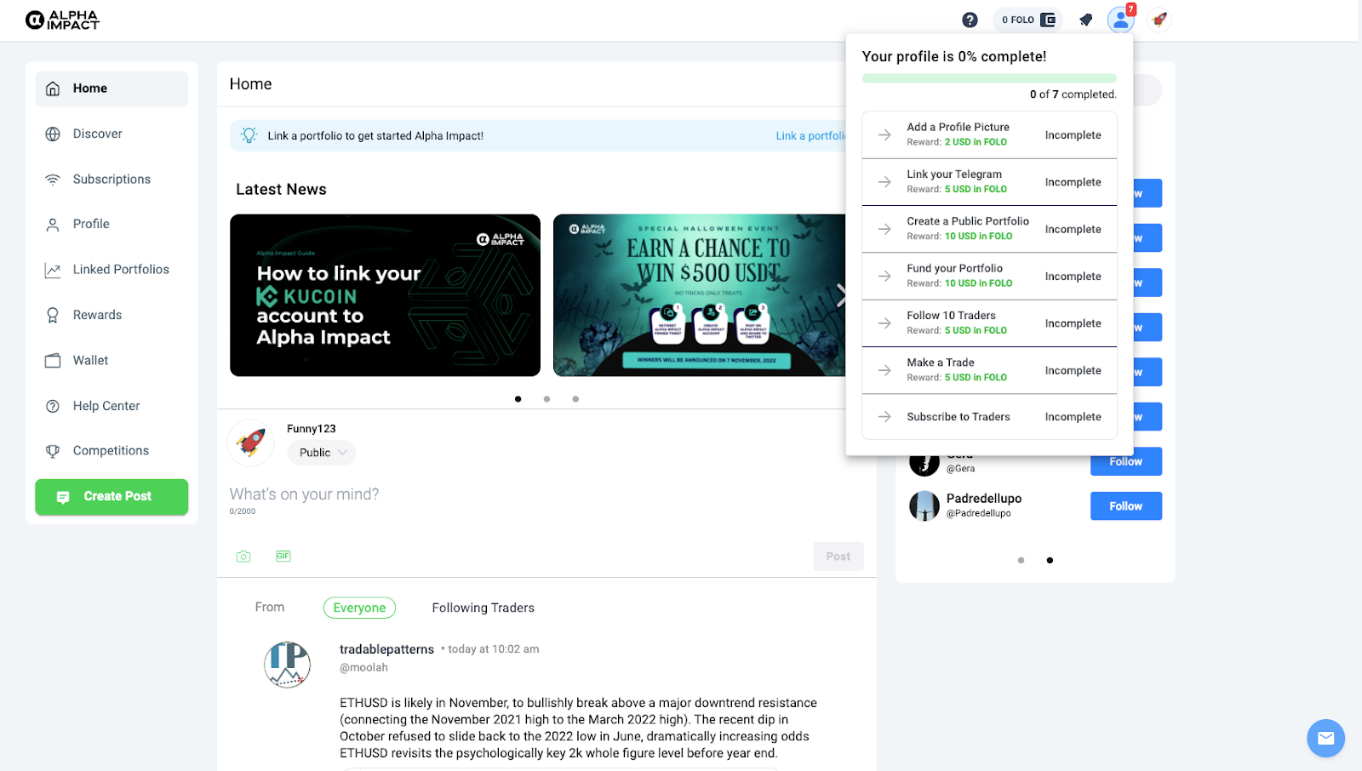The image size is (1362, 771).
Task: Click the Help Center question icon
Action: coord(53,406)
